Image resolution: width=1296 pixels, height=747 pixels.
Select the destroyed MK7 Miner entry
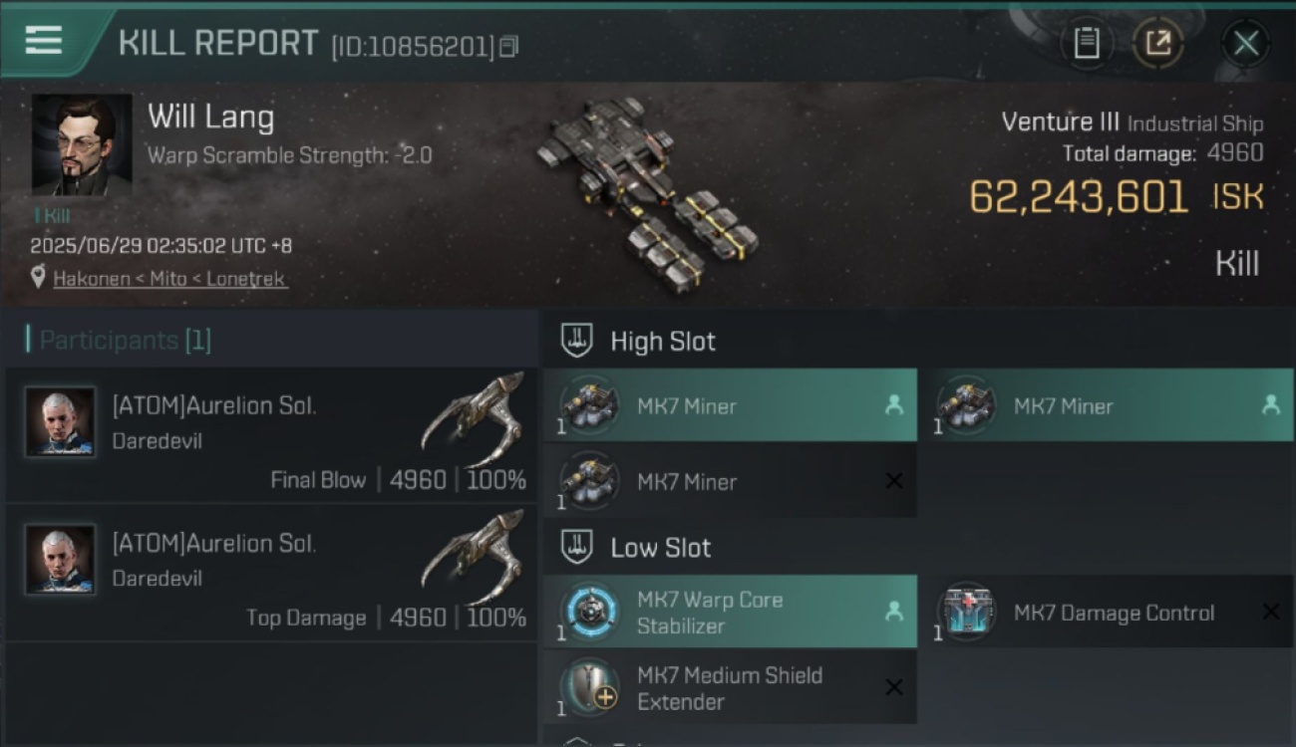[x=730, y=481]
